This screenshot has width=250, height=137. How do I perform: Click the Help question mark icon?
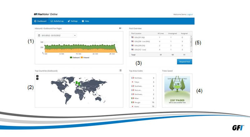(x=83, y=21)
